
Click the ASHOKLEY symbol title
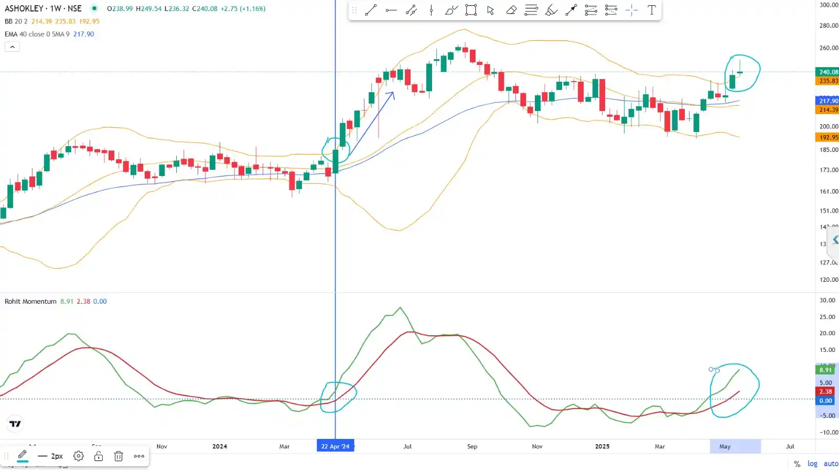[43, 8]
